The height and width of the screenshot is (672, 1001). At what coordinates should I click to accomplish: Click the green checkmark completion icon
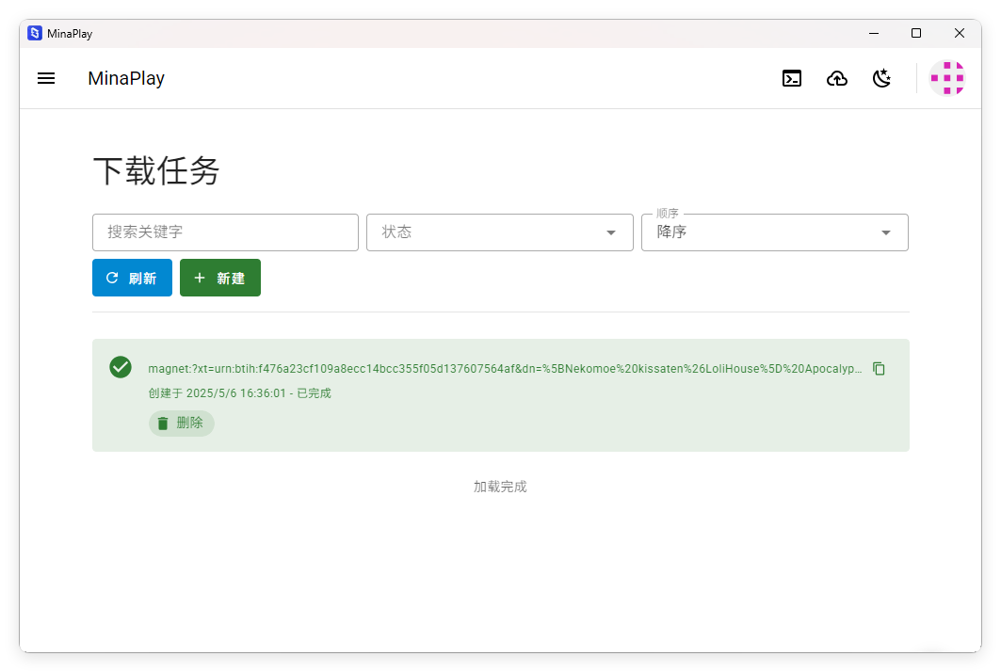click(120, 367)
